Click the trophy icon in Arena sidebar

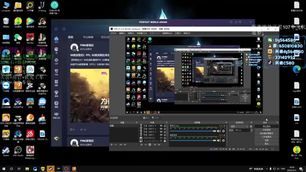pyautogui.click(x=56, y=93)
